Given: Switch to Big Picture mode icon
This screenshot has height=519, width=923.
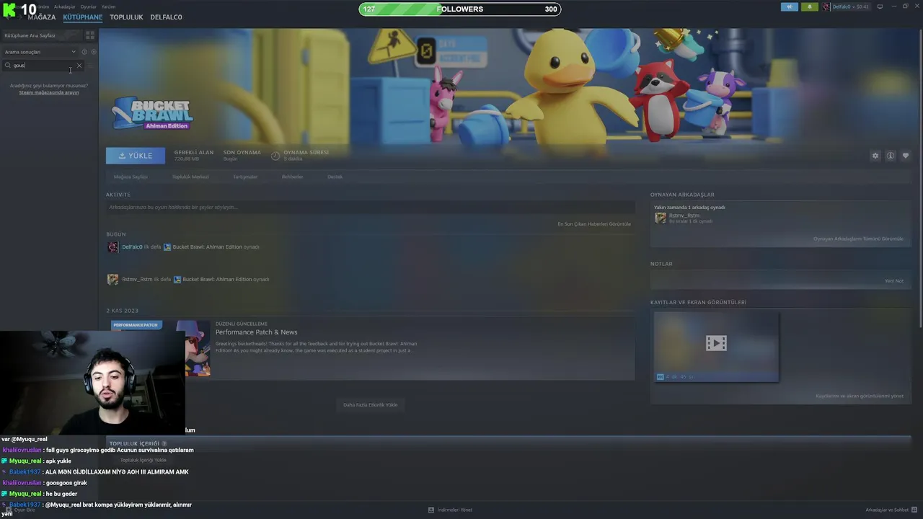Looking at the screenshot, I should click(880, 6).
